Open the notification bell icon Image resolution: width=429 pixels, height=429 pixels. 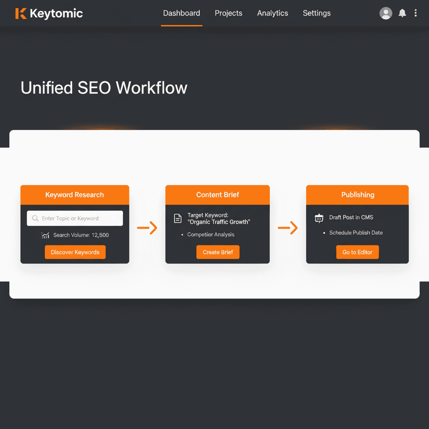(x=402, y=13)
